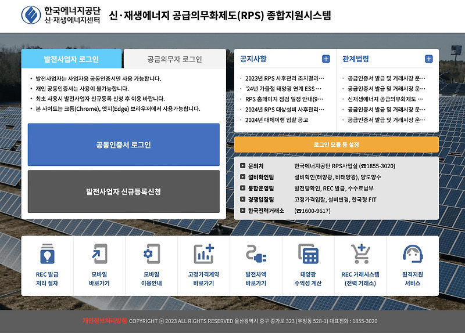
Task: Open the 모바일 바로가기 phone arrow icon
Action: [x=99, y=254]
